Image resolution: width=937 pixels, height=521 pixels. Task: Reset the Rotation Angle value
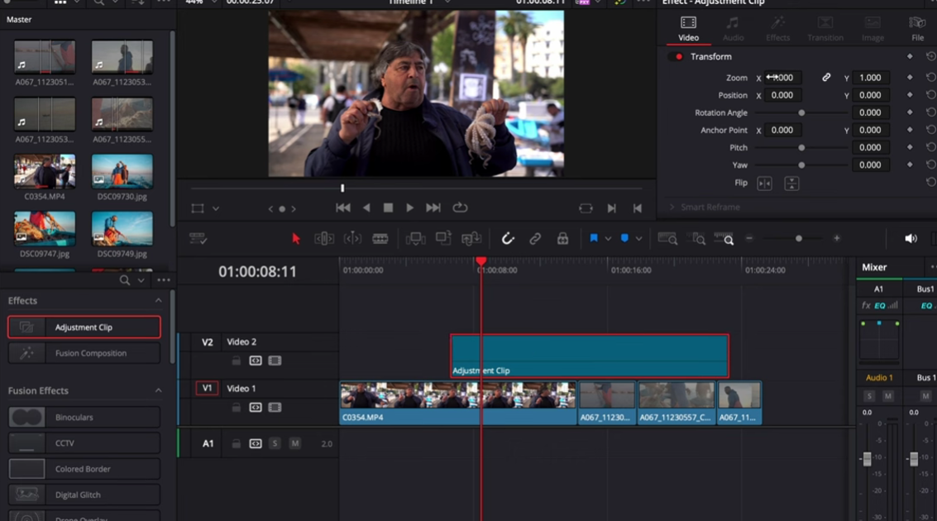930,112
